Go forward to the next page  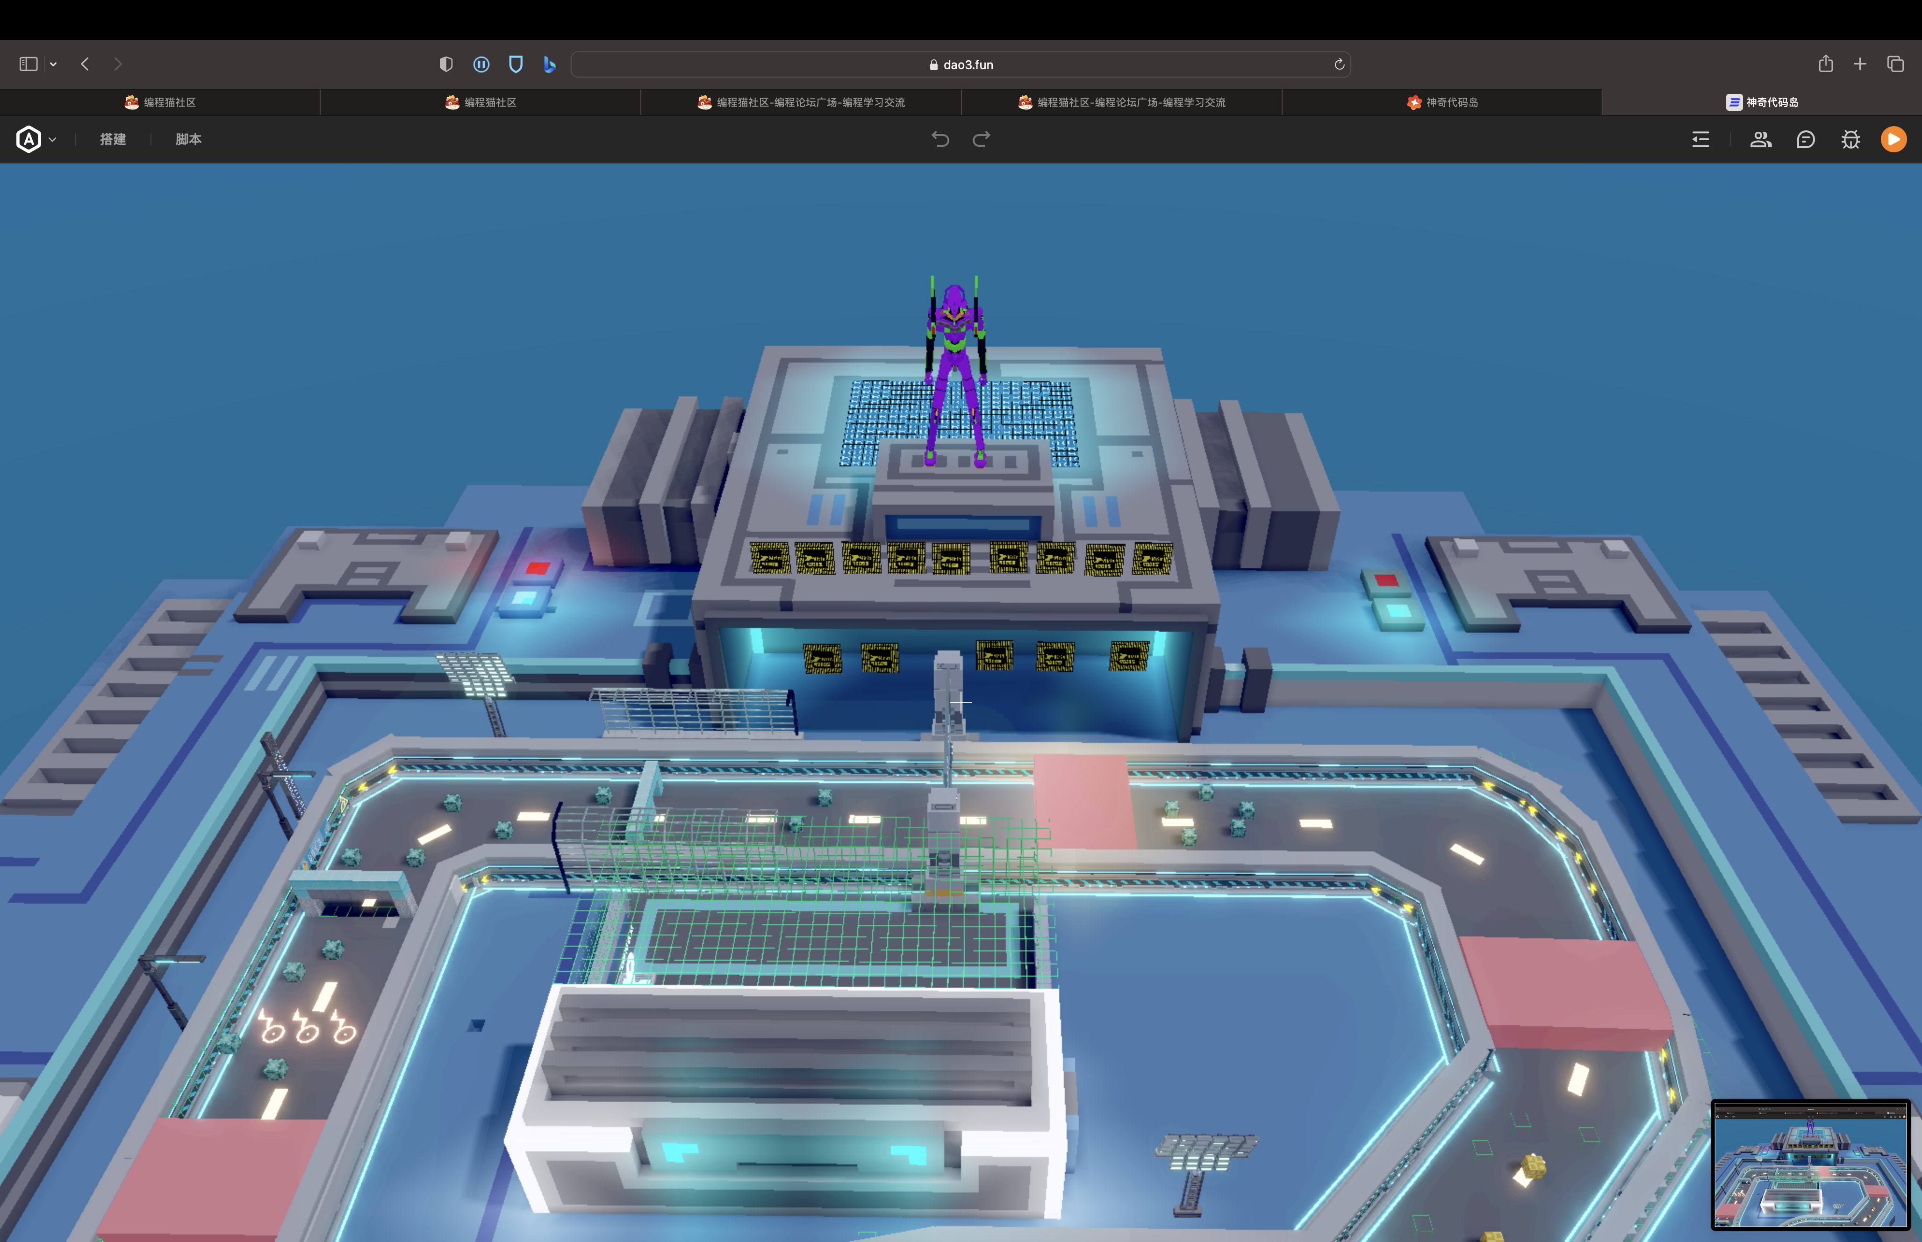pyautogui.click(x=118, y=64)
